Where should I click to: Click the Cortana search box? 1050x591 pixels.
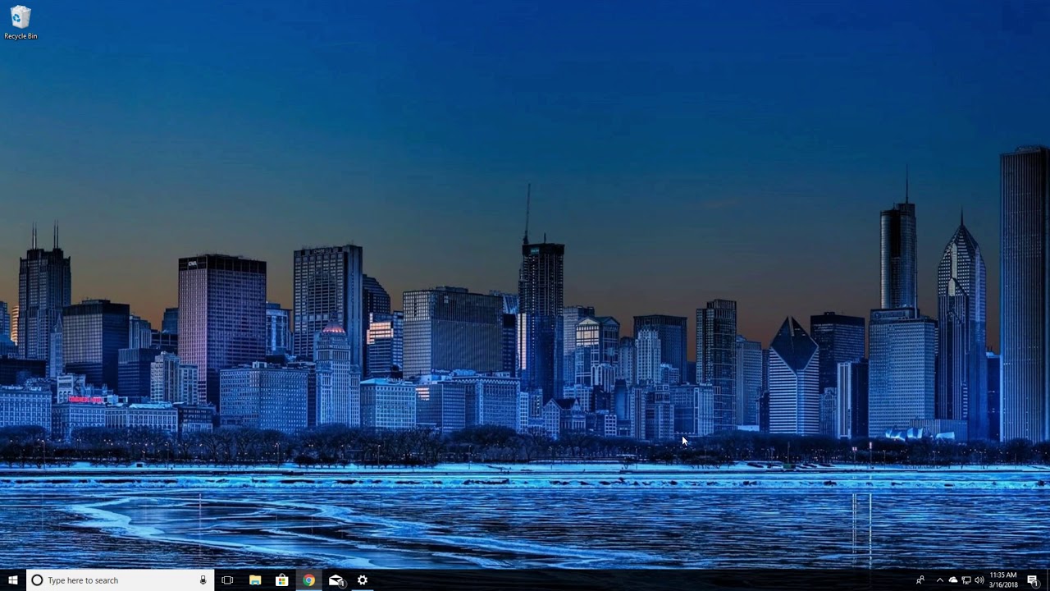(x=120, y=580)
